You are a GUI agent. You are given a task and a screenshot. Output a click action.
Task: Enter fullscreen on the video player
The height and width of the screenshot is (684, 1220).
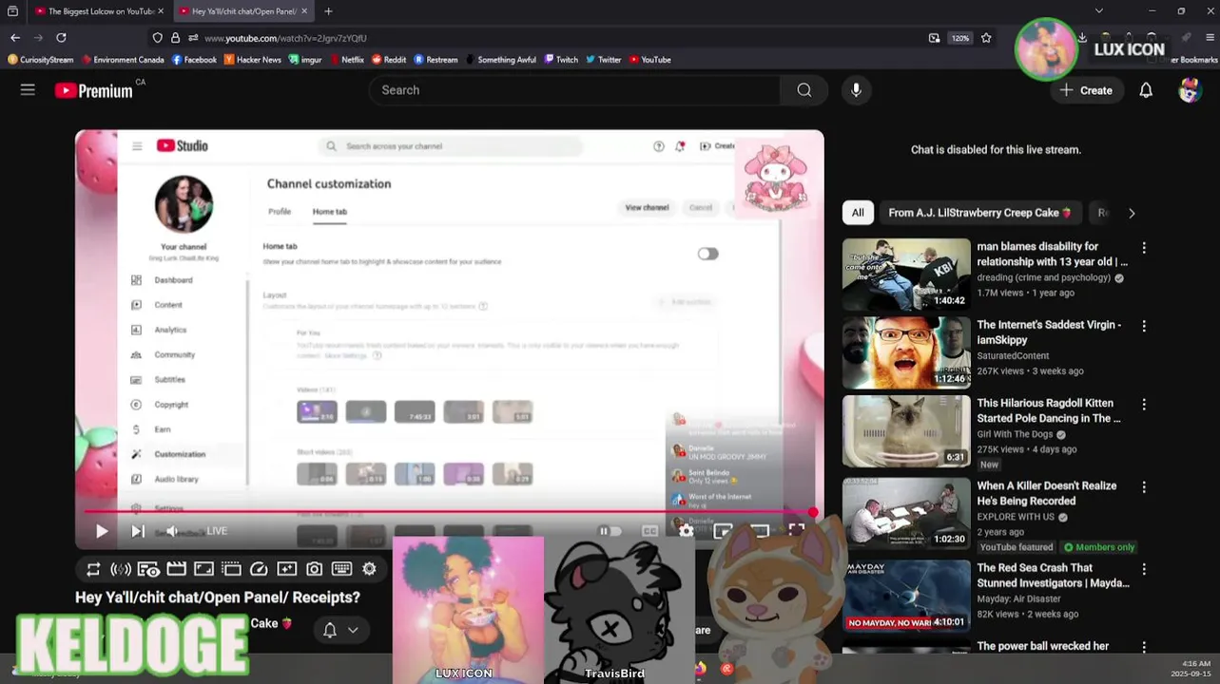pyautogui.click(x=796, y=531)
